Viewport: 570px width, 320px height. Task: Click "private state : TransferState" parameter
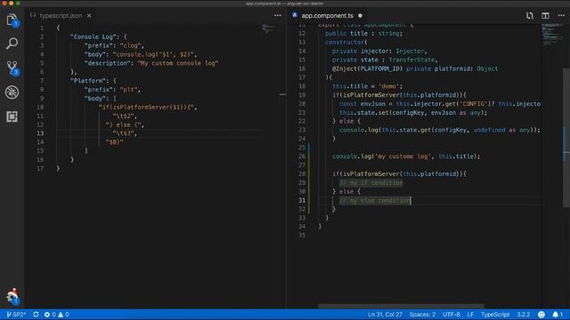coord(385,60)
